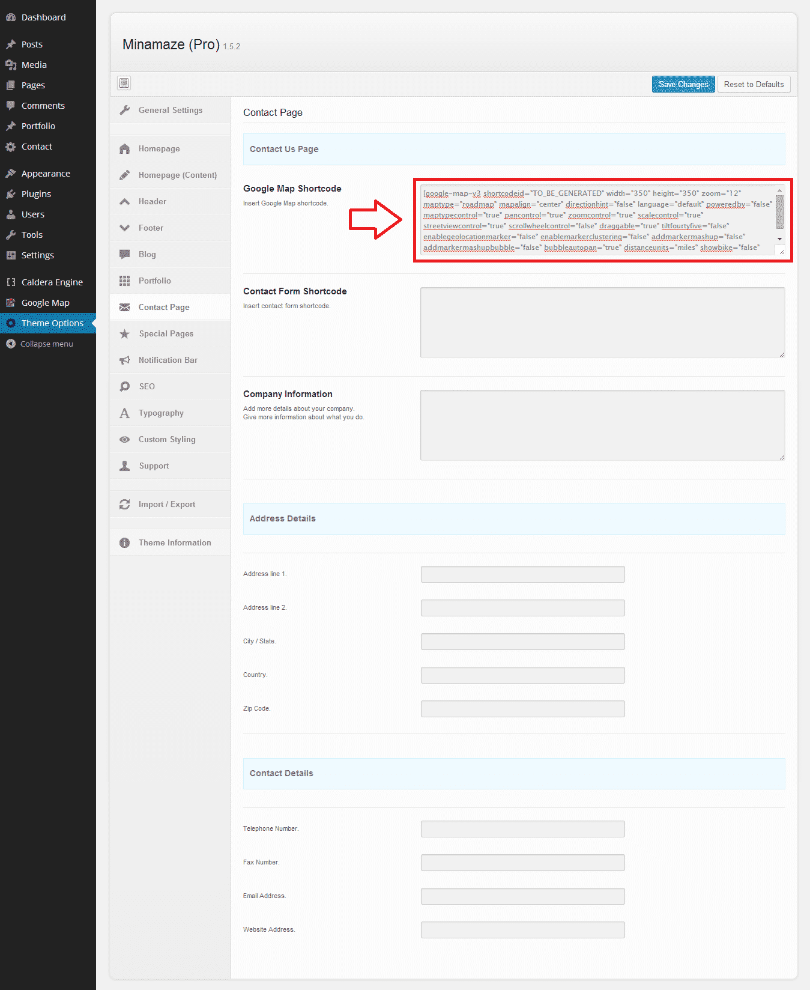Open the Header options section
This screenshot has width=810, height=990.
point(153,202)
